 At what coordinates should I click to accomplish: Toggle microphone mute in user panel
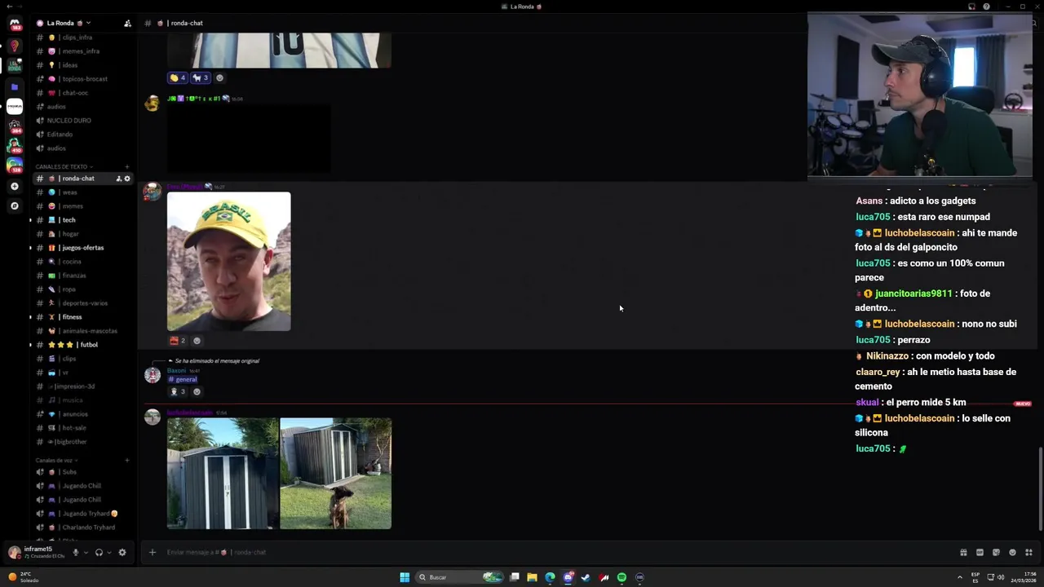(76, 552)
